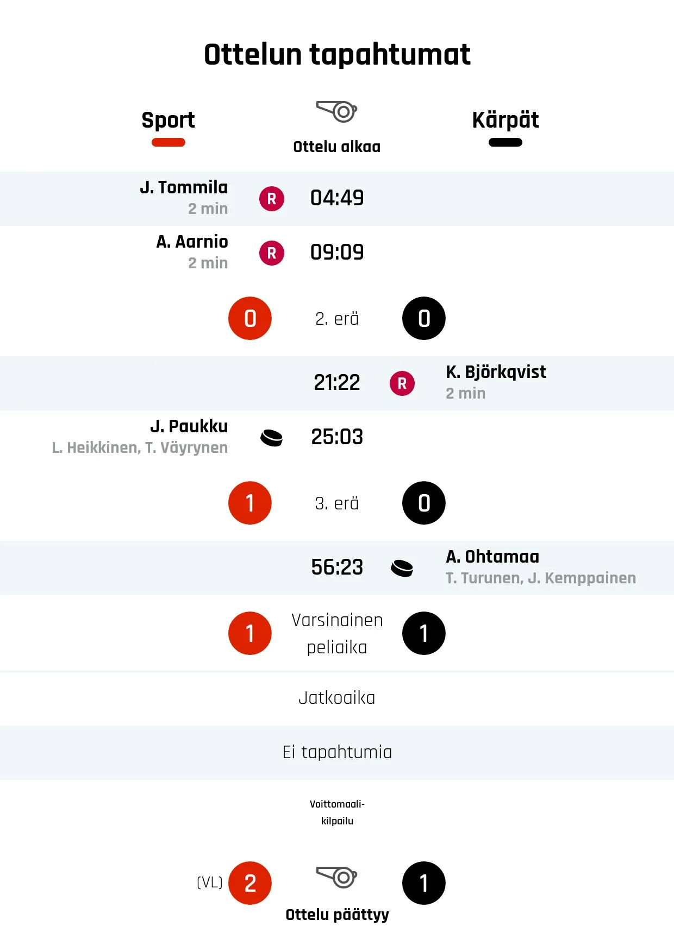Click the red final score 2 circle

[250, 883]
